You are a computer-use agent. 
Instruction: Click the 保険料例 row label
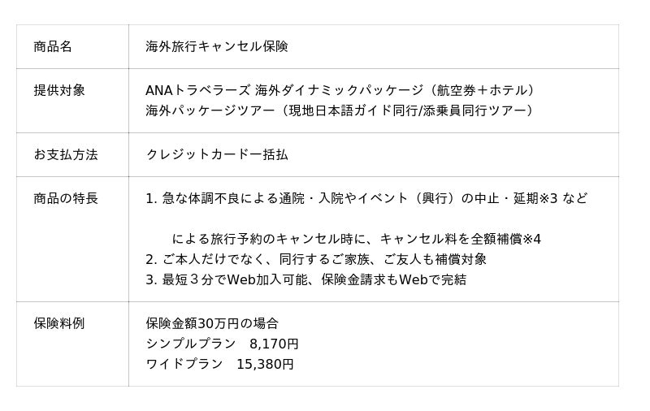point(59,323)
